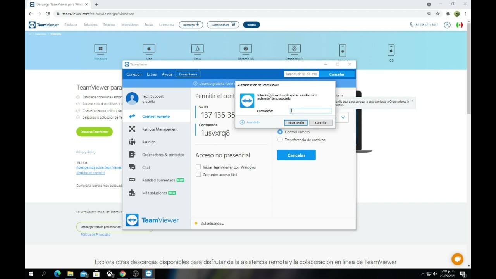Go back in browser
The width and height of the screenshot is (496, 279).
[x=31, y=14]
